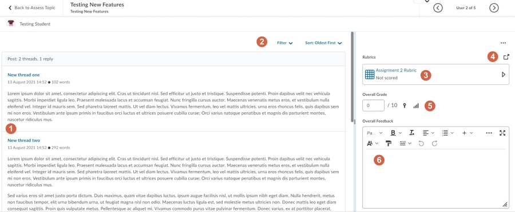This screenshot has width=515, height=212.
Task: Click the grade key icon
Action: (405, 105)
